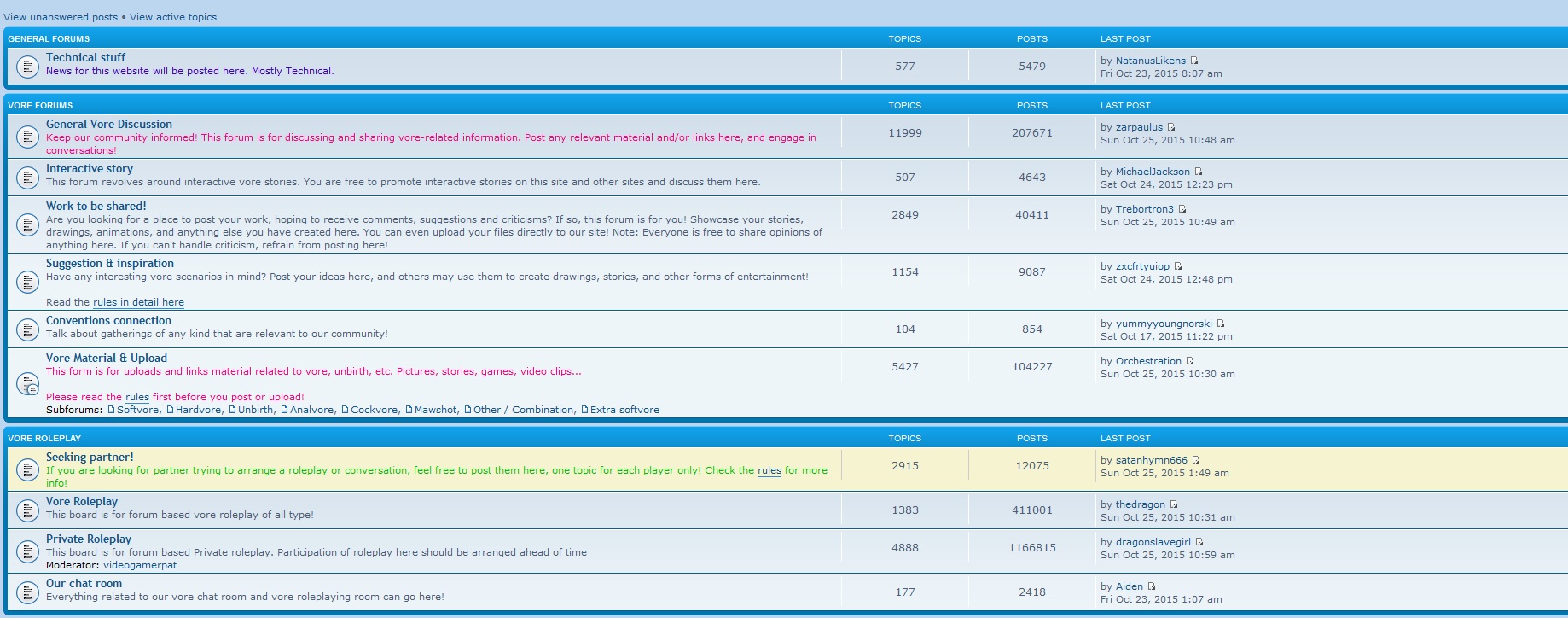Viewport: 1568px width, 618px height.
Task: Open Aiden user profile
Action: pyautogui.click(x=1130, y=586)
